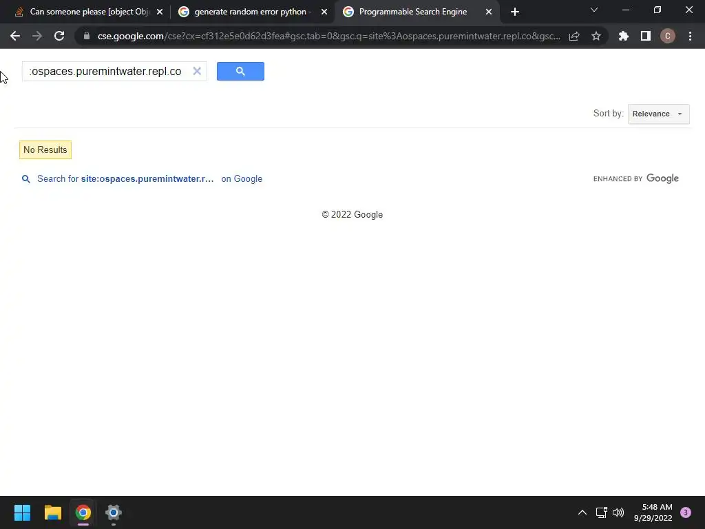Click the blue search magnifier button
The width and height of the screenshot is (705, 529).
pyautogui.click(x=240, y=71)
